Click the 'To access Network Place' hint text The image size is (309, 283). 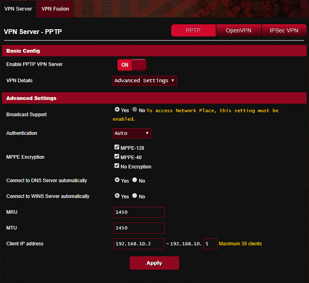click(x=195, y=114)
